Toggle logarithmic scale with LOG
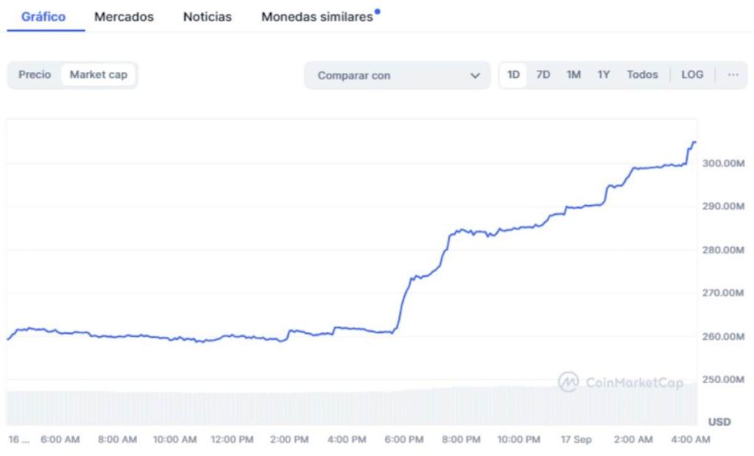The width and height of the screenshot is (754, 456). (x=691, y=74)
